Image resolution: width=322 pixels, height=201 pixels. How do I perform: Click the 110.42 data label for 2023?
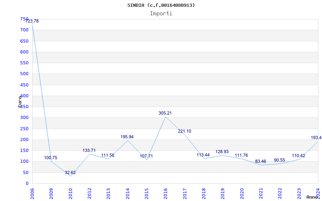click(x=298, y=156)
